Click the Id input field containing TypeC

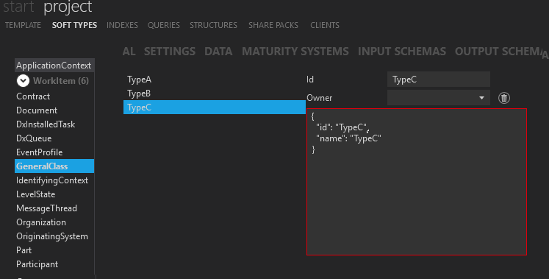pos(438,80)
